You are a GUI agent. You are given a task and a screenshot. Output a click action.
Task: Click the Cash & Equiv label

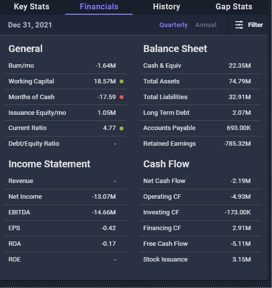[162, 66]
